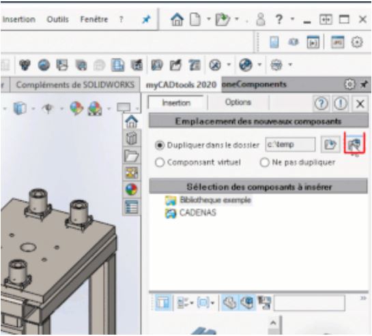Click the blue pin icon in menu bar
Screen dimensions: 372x336
tap(146, 20)
